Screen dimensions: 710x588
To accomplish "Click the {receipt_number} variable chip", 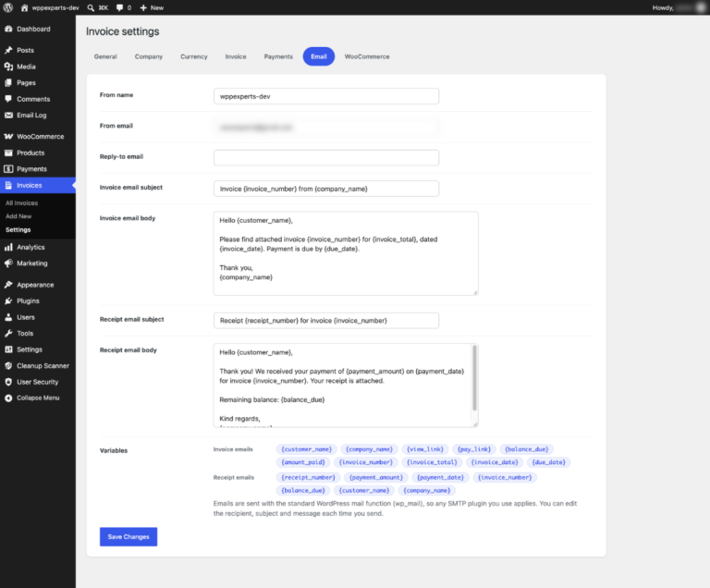I will [x=309, y=477].
